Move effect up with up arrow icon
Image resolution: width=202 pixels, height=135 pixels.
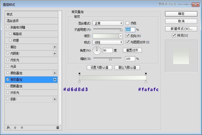pyautogui.click(x=15, y=128)
